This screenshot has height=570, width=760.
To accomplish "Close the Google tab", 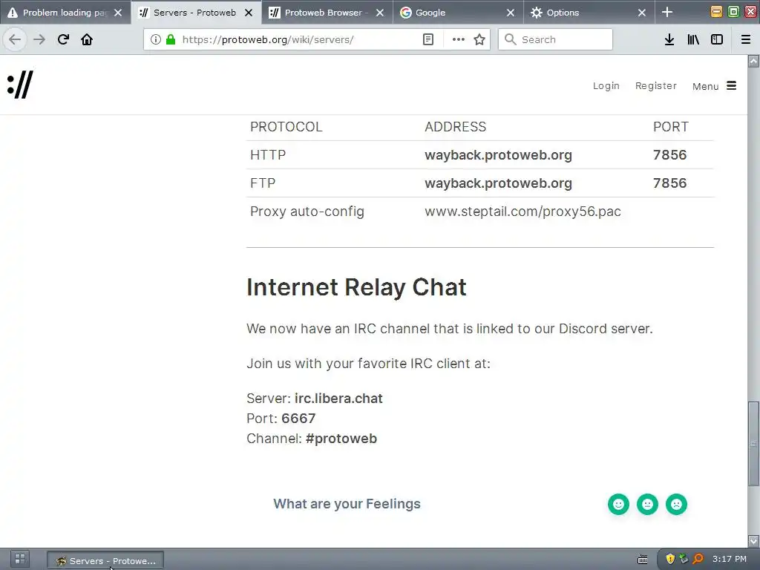I will (511, 13).
